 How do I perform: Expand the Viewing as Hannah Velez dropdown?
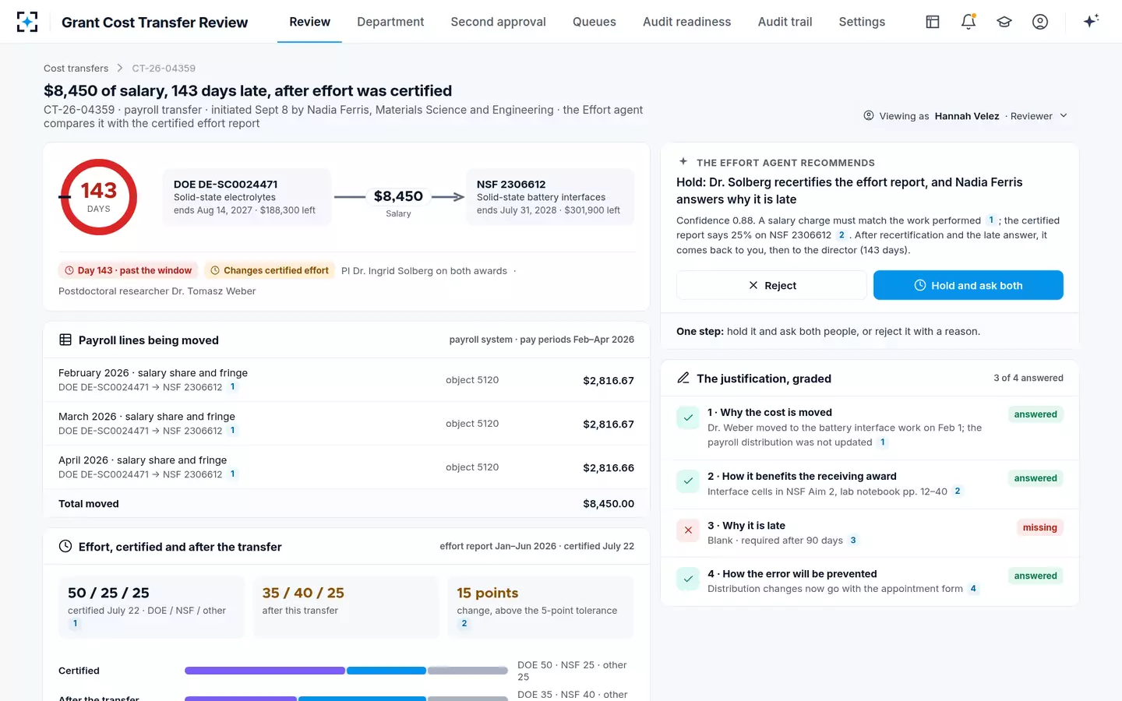966,115
